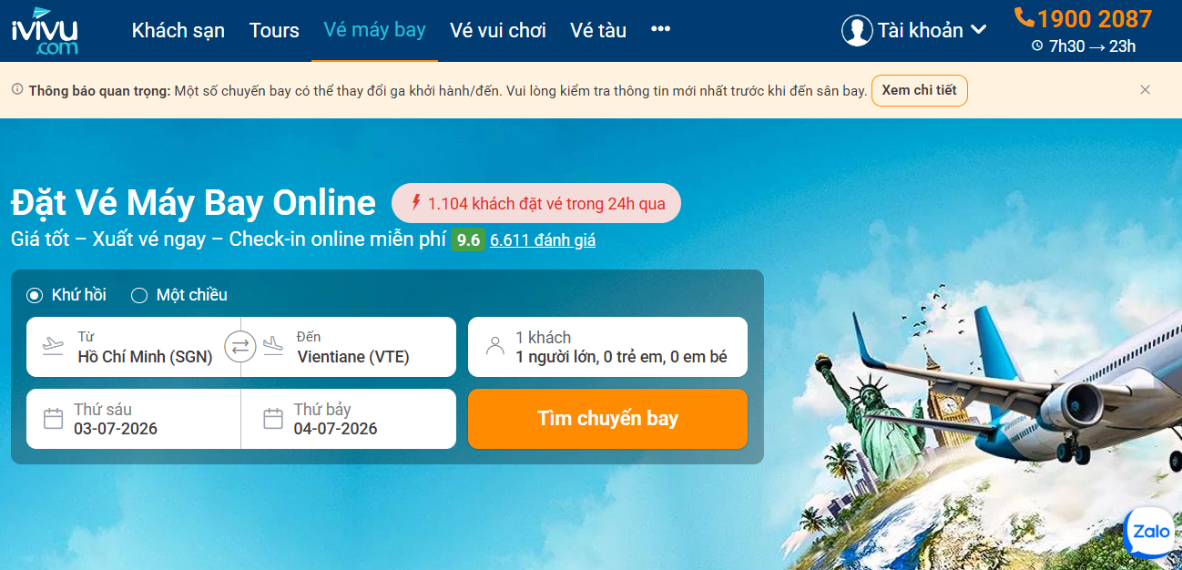
Task: Open the departure date calendar icon
Action: 54,419
